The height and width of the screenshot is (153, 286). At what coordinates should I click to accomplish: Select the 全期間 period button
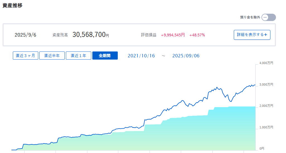tap(105, 56)
